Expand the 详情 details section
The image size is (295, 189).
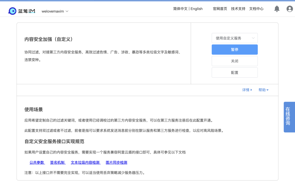(x=247, y=90)
